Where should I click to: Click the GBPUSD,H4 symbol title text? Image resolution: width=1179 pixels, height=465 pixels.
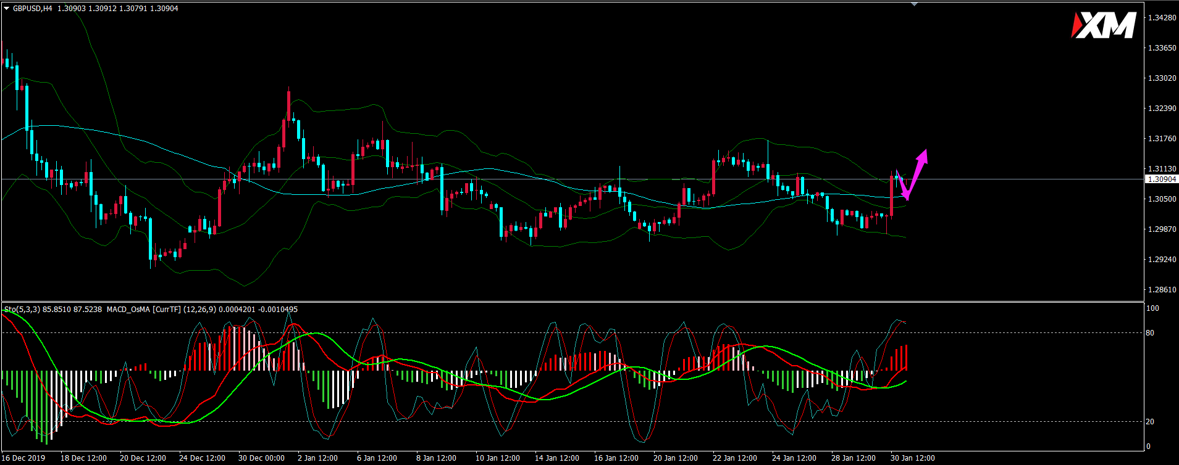tap(32, 9)
